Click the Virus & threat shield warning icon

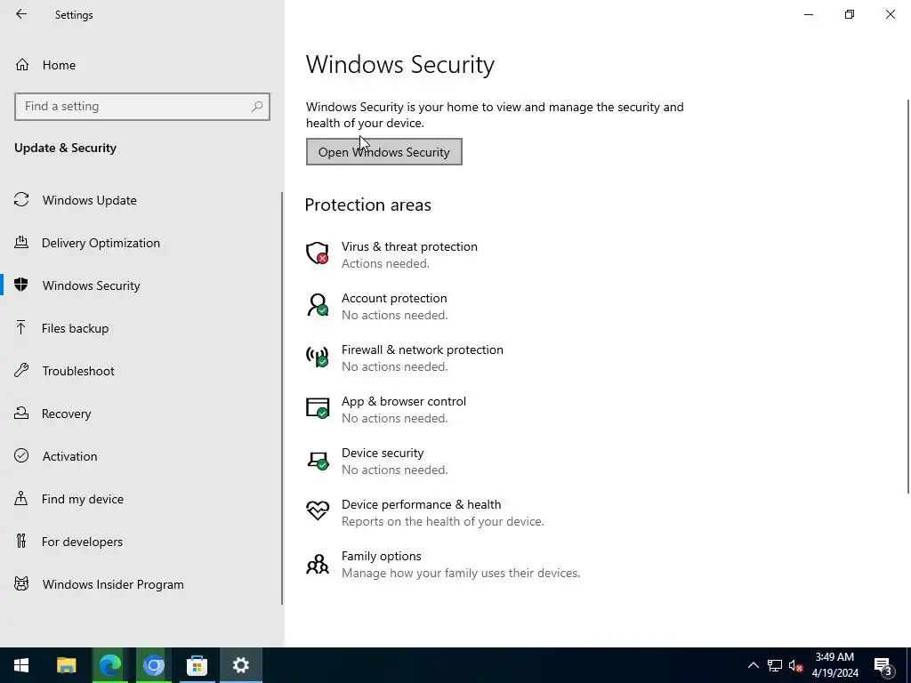point(318,253)
